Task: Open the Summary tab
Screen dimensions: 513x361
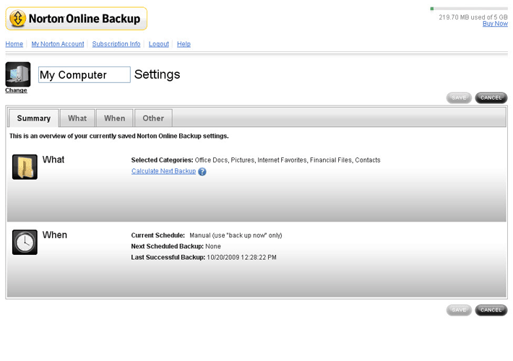Action: point(34,118)
